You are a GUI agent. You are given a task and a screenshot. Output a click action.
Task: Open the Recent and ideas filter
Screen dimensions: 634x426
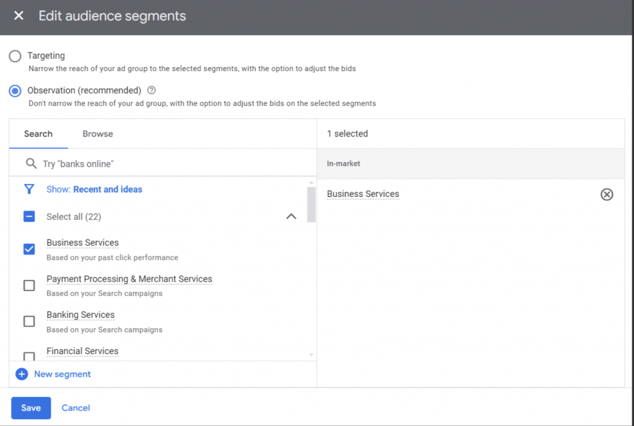107,189
